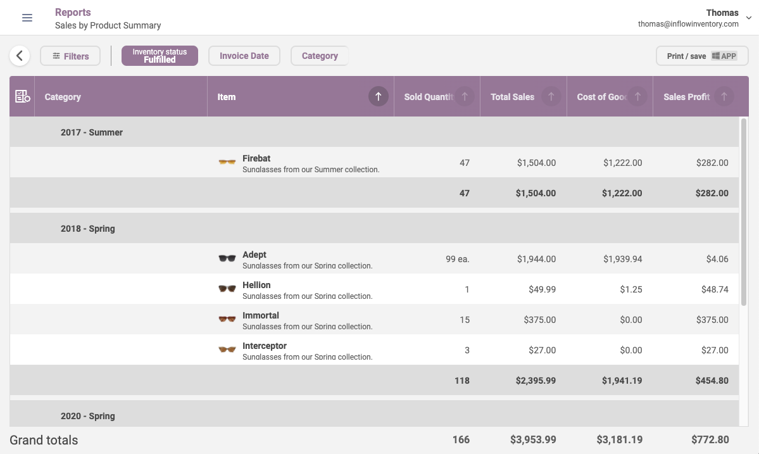Image resolution: width=759 pixels, height=454 pixels.
Task: Open the Category filter chip
Action: point(320,56)
